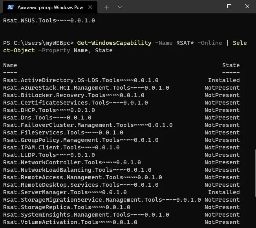Click Rsat.Dns.Tools row name
Screen dimensions: 256x228
[x=47, y=118]
